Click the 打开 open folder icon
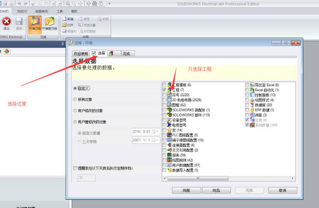Viewport: 319px width, 208px height. 65,25
